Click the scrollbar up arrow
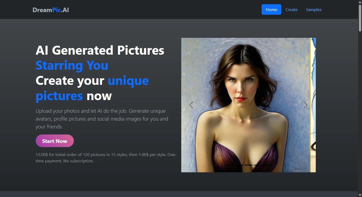The image size is (362, 197). [360, 2]
